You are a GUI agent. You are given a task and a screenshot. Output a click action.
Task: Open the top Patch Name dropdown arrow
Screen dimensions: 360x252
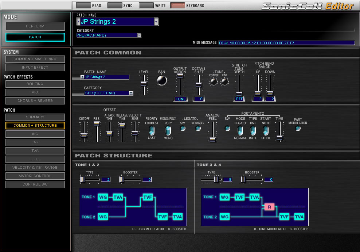pos(156,22)
